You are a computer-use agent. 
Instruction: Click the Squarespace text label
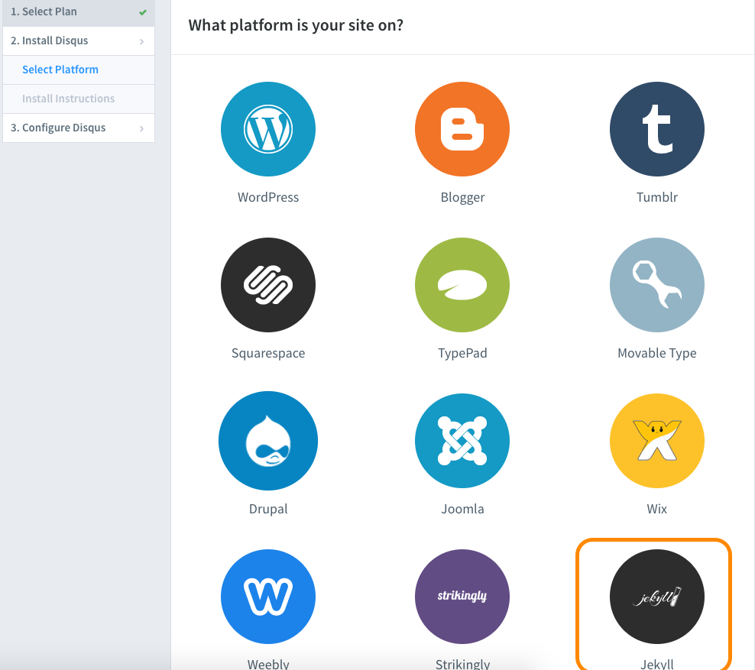[268, 353]
